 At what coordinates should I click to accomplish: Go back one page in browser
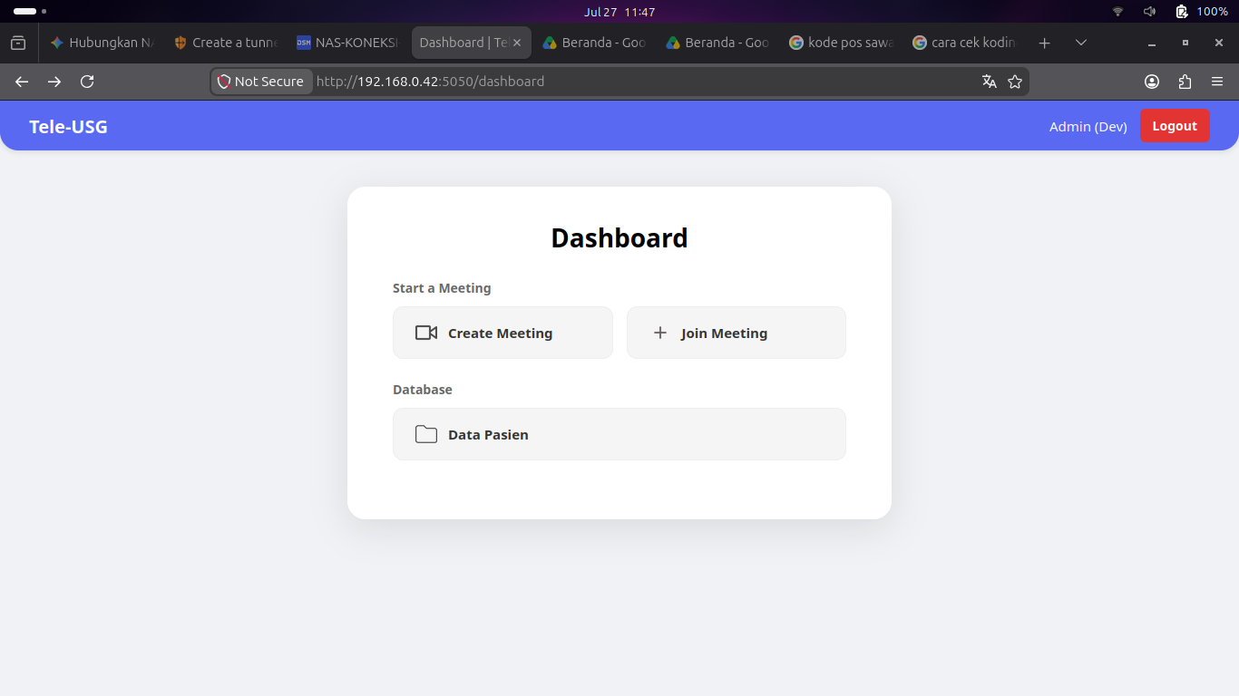click(x=22, y=82)
